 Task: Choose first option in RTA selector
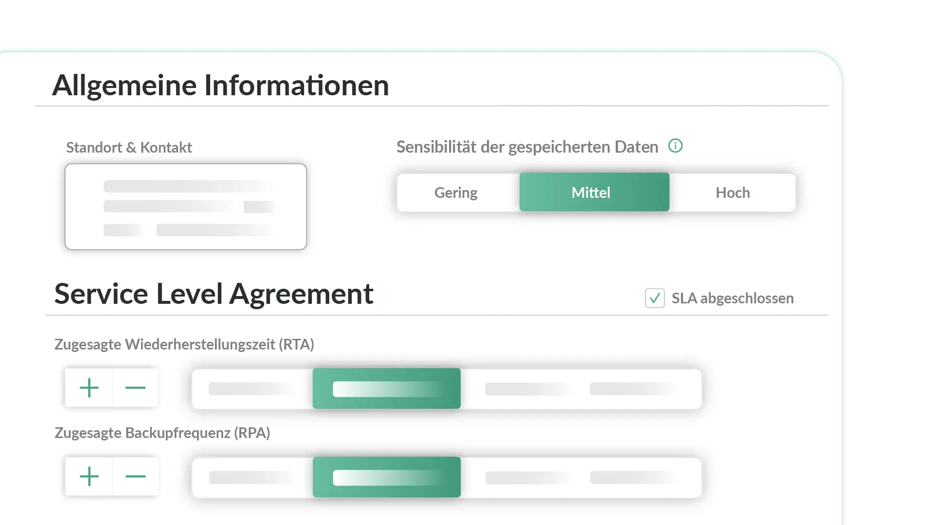(x=252, y=389)
